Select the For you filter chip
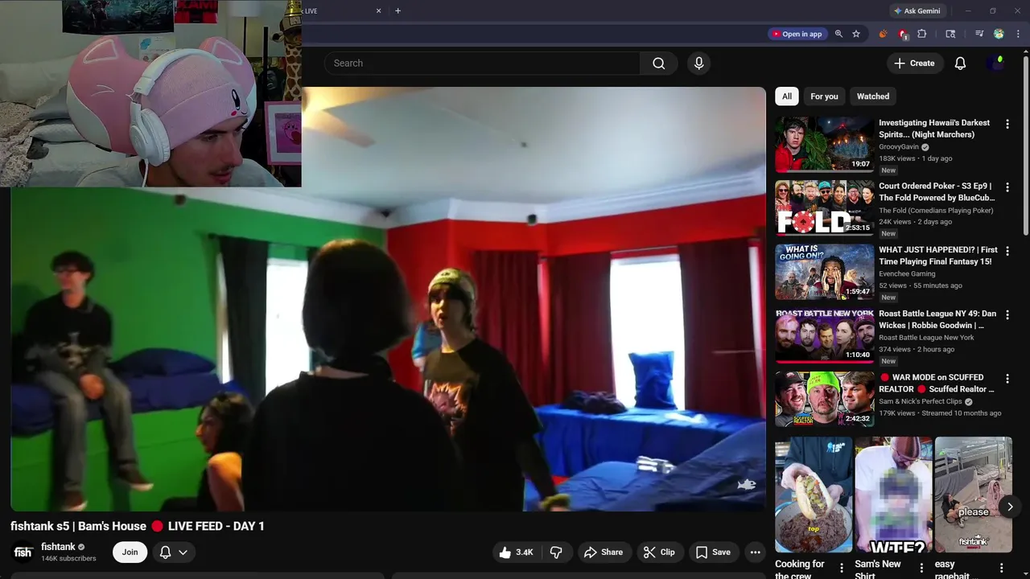This screenshot has height=579, width=1030. click(x=824, y=96)
